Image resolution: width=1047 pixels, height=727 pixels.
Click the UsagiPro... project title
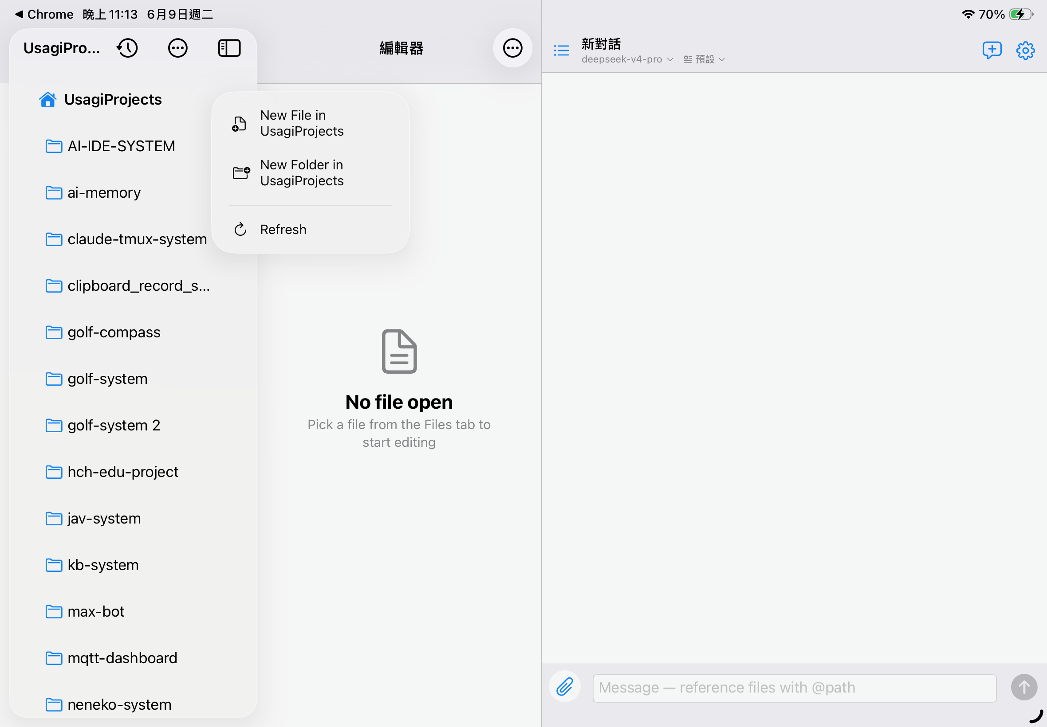62,48
